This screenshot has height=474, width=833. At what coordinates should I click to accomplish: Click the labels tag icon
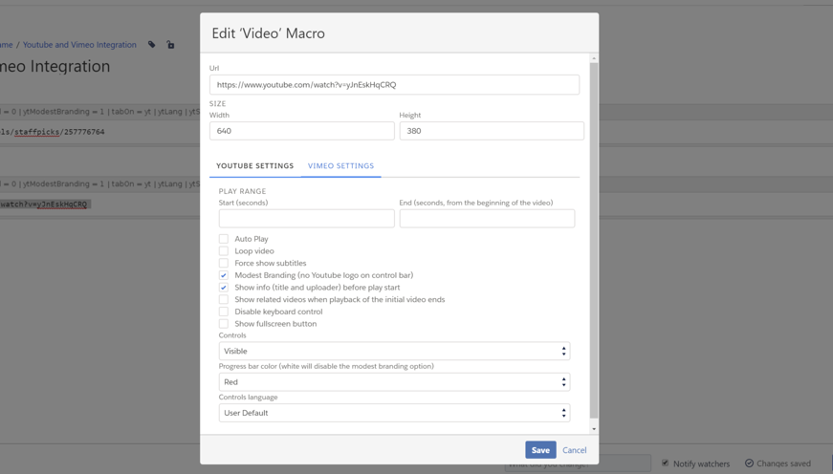152,45
